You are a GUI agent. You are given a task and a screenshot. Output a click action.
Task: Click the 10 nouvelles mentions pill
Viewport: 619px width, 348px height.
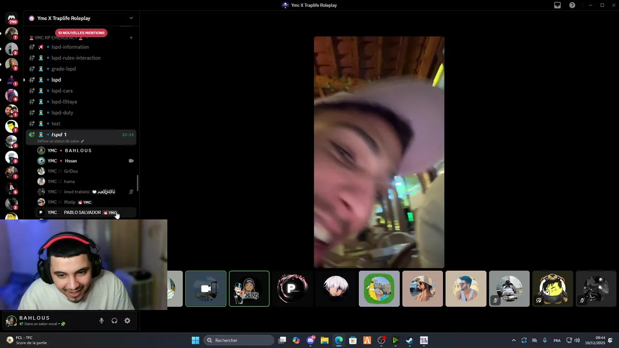(81, 33)
